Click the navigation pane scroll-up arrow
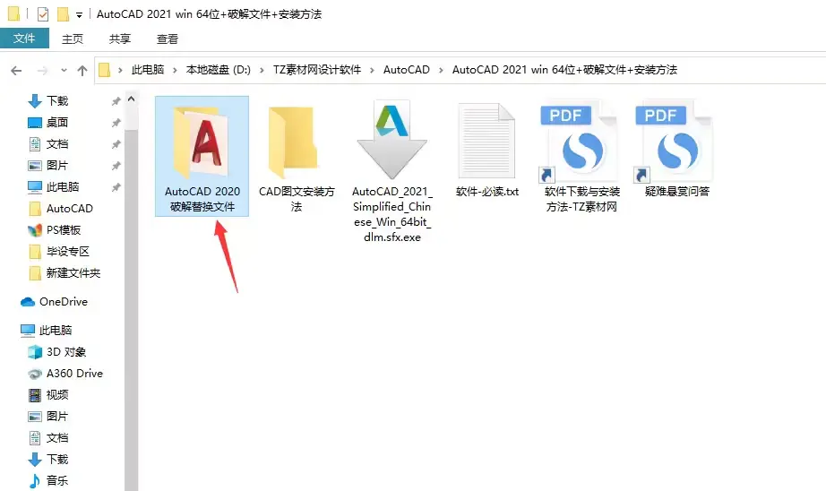The image size is (826, 491). 131,99
